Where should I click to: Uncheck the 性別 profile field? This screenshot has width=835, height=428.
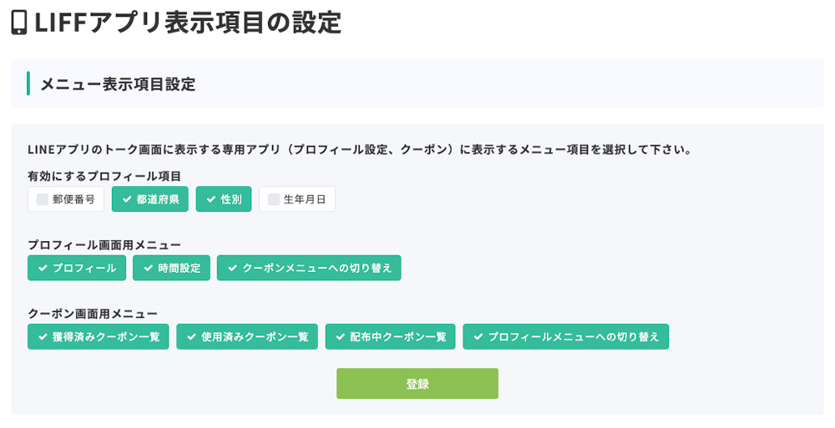[224, 199]
